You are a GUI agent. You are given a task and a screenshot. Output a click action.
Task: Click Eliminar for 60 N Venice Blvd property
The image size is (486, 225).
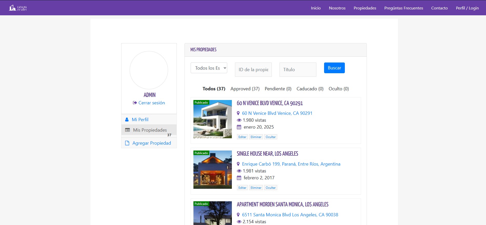tap(256, 137)
